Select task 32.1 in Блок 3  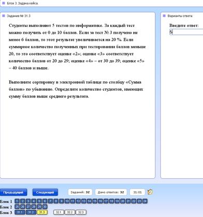click(59, 212)
